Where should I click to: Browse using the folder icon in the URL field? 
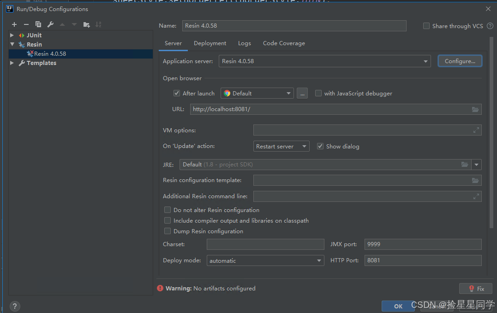click(475, 109)
